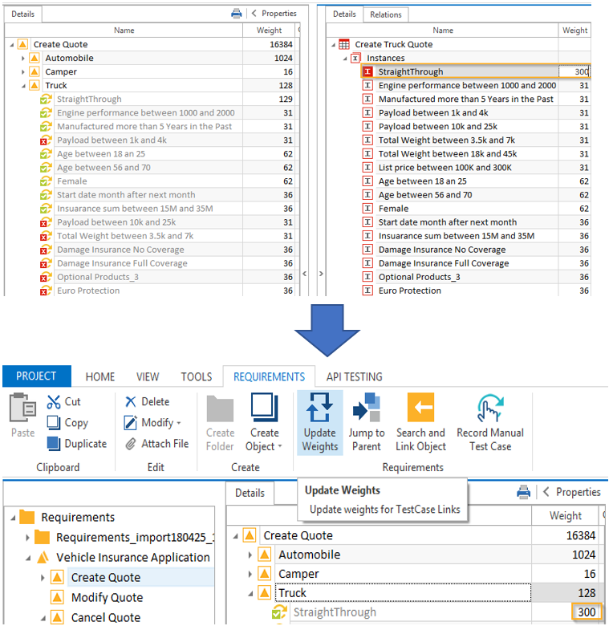Screen dimensions: 613x626
Task: Expand Requirements_import folder in left tree
Action: [27, 538]
